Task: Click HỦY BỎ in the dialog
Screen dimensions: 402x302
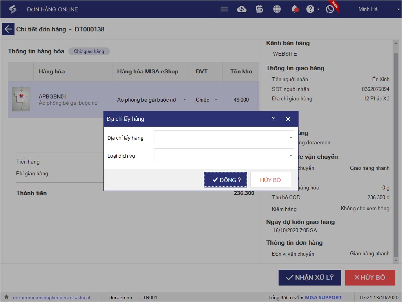Action: (270, 180)
